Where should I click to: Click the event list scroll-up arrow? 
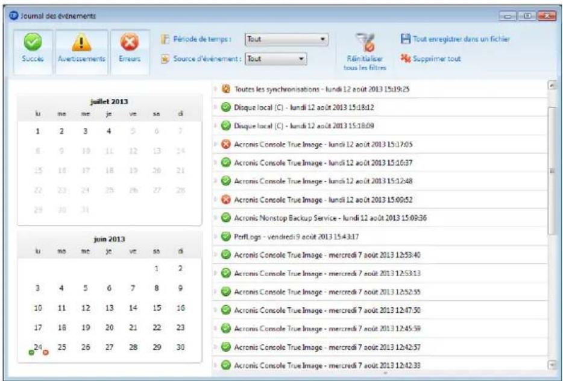coord(552,85)
